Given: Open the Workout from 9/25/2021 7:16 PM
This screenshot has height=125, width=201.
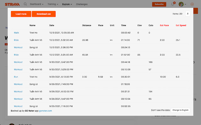Looking at the screenshot, I should 18,106.
